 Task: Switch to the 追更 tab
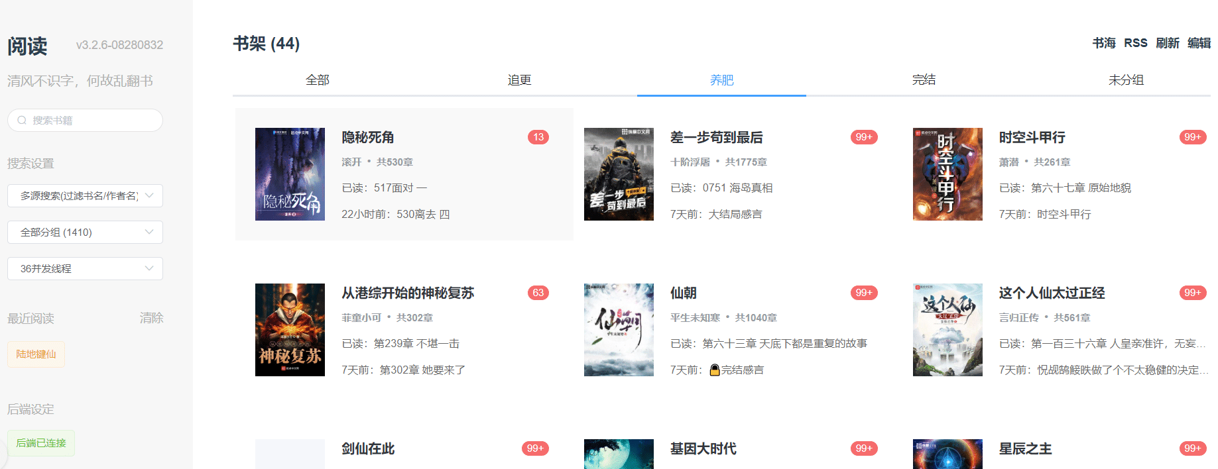click(x=520, y=80)
